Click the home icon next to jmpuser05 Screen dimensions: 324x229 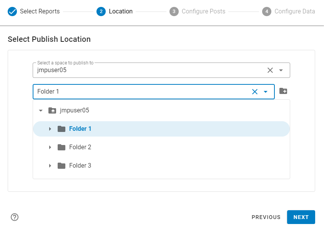point(53,110)
